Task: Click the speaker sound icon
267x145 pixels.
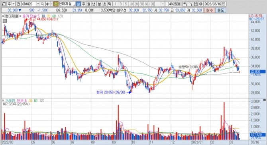Action: (48, 4)
